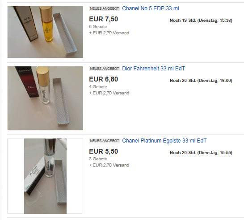
Task: Click the Versand cost under 6 Gebote
Action: (109, 33)
